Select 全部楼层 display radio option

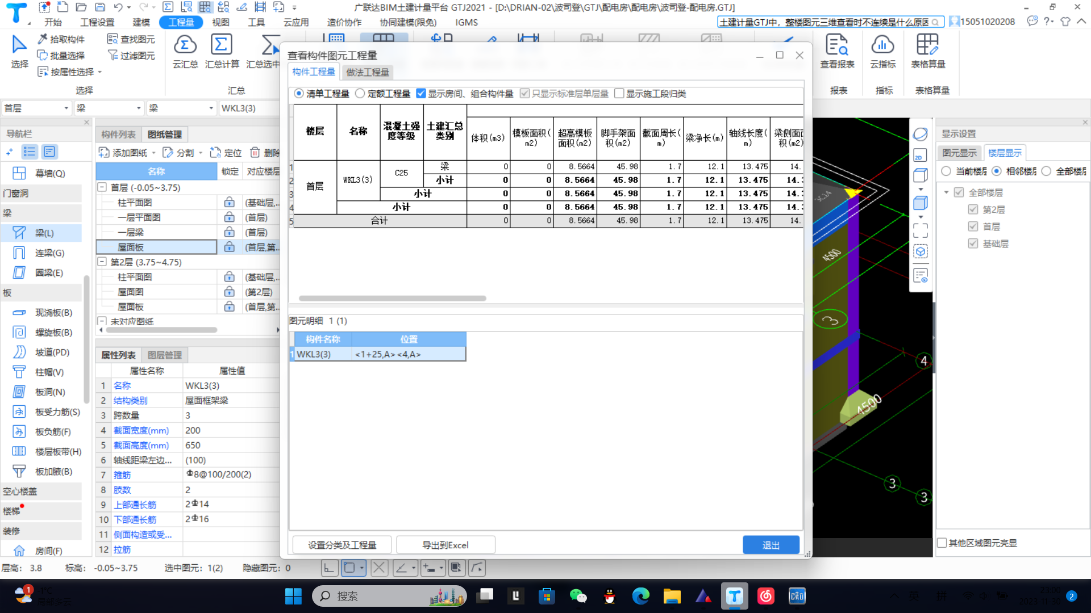tap(1047, 171)
